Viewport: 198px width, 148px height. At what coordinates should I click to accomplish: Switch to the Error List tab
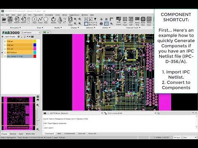92,133
